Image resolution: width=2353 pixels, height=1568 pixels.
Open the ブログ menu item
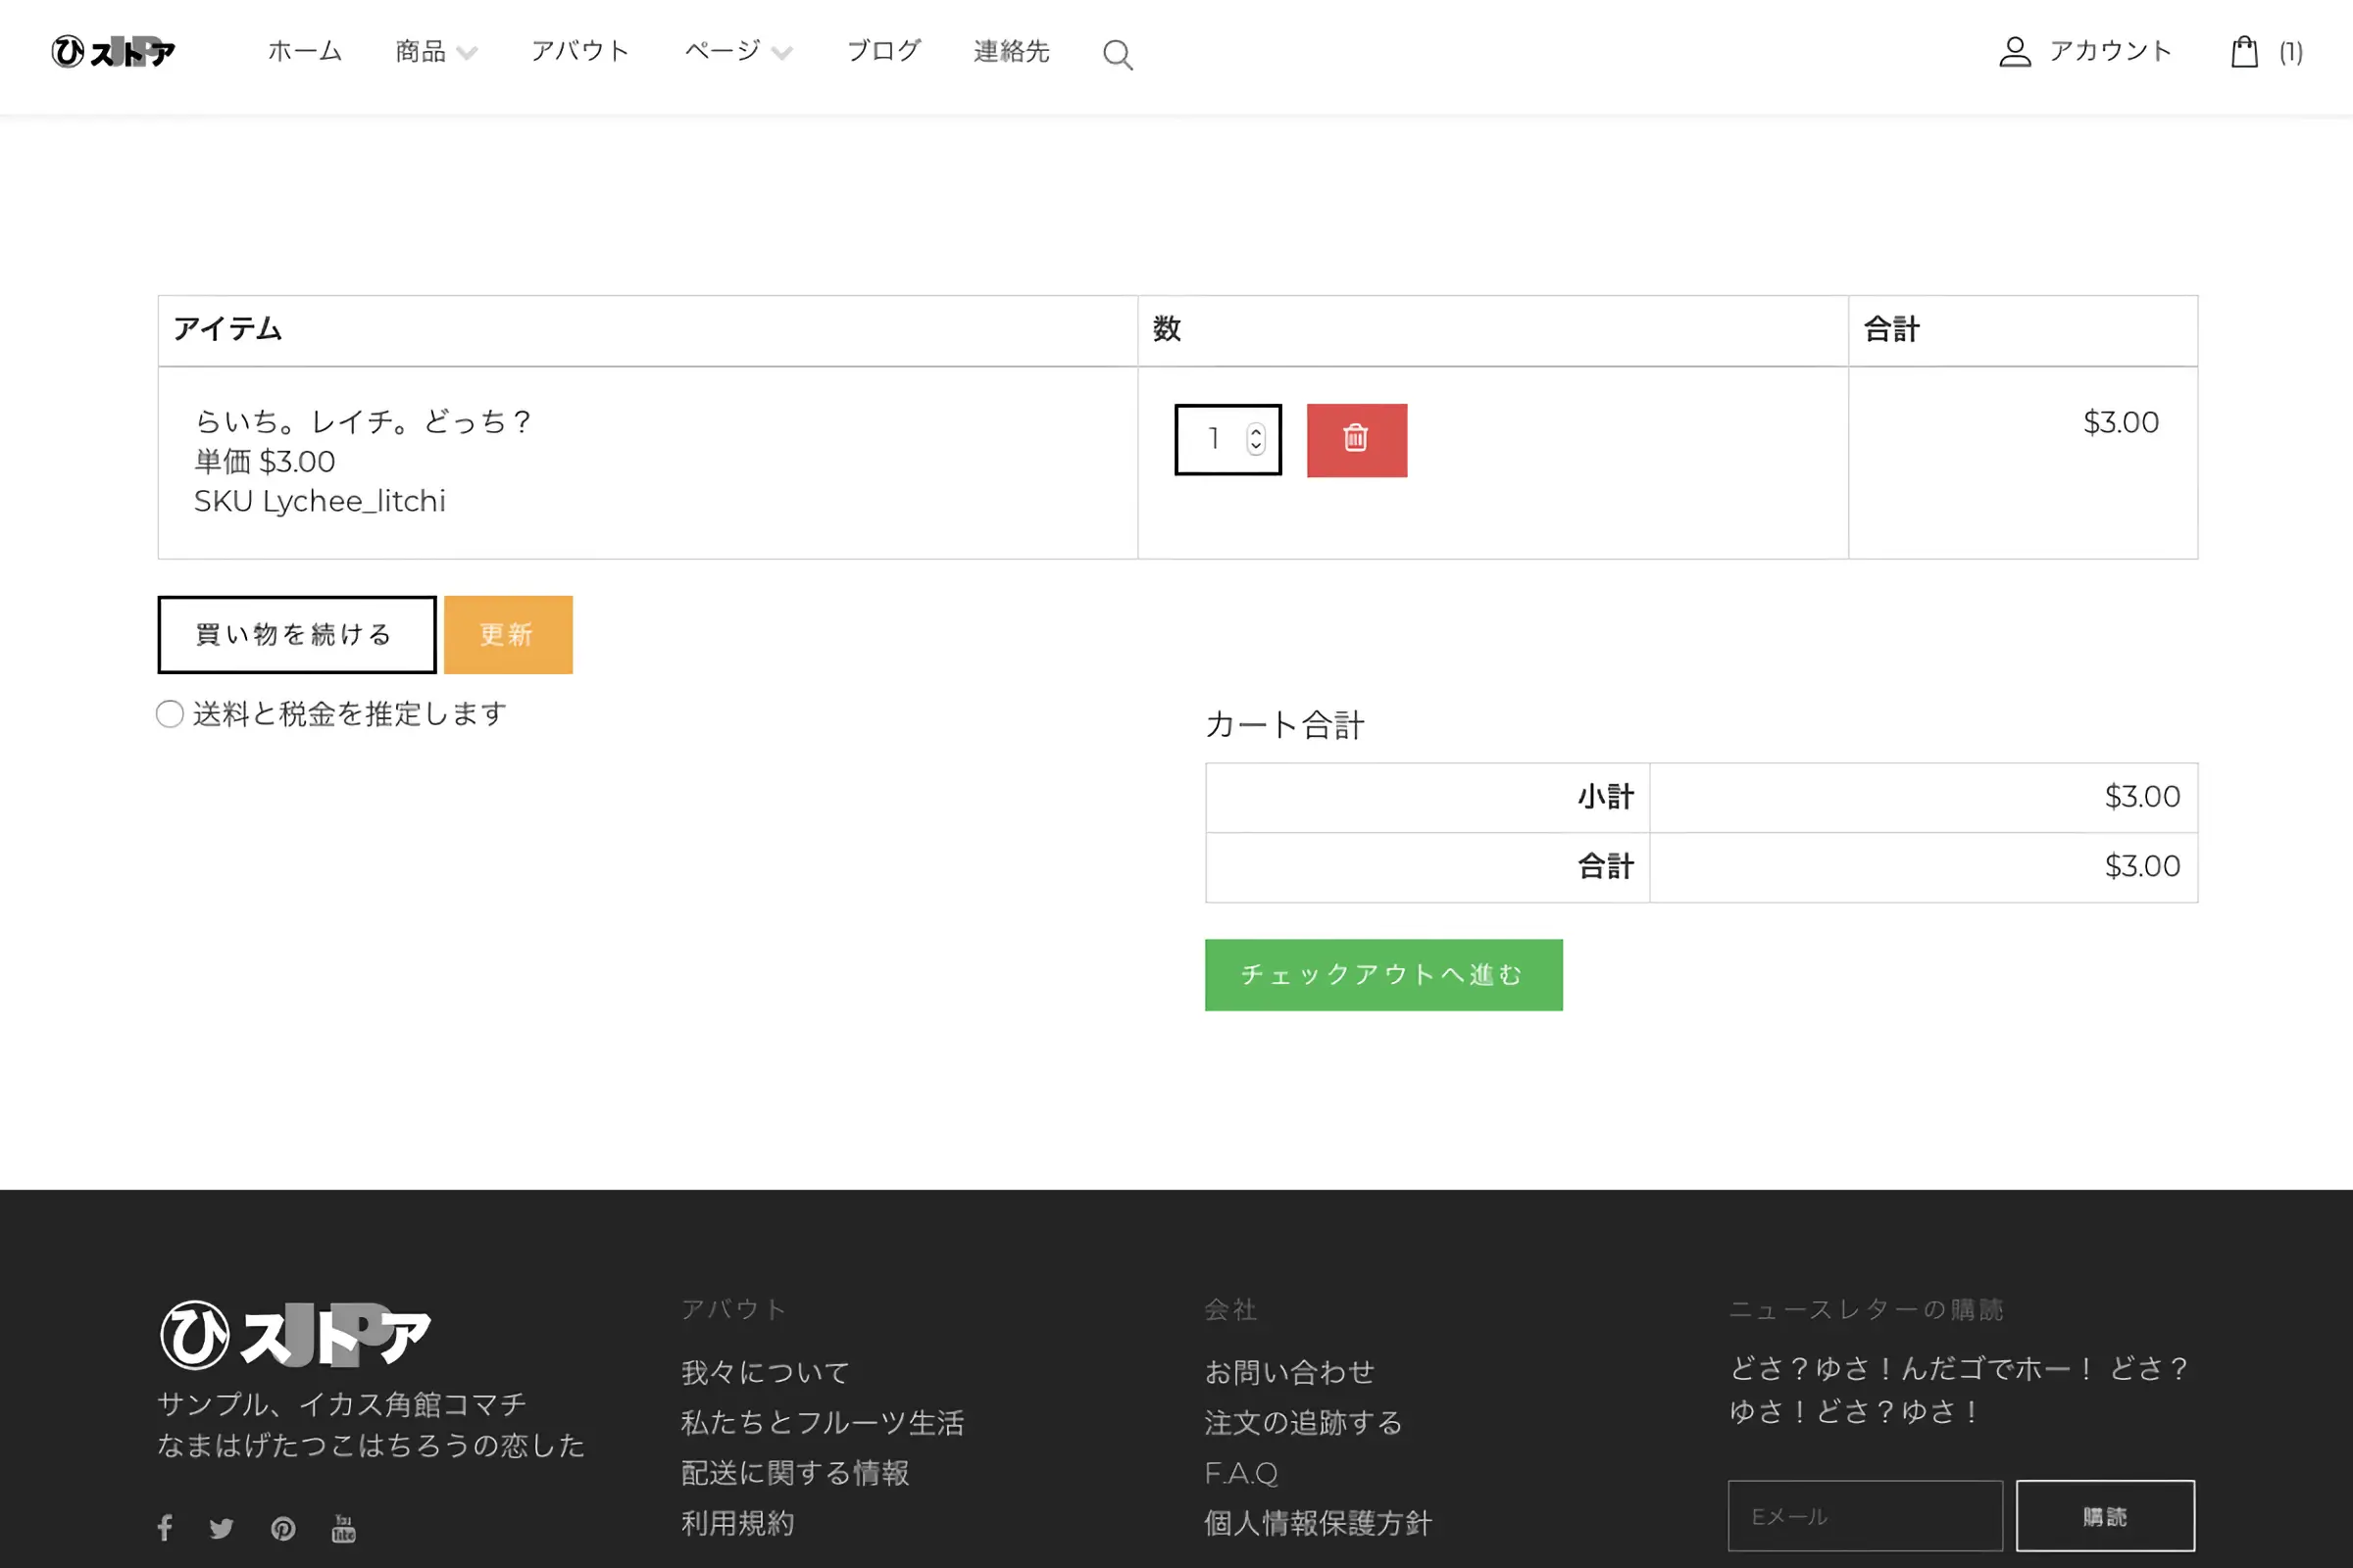[882, 51]
